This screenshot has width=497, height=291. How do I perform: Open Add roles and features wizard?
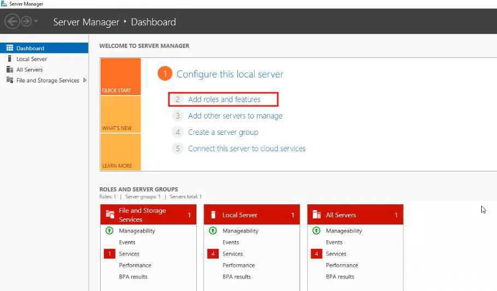point(224,99)
